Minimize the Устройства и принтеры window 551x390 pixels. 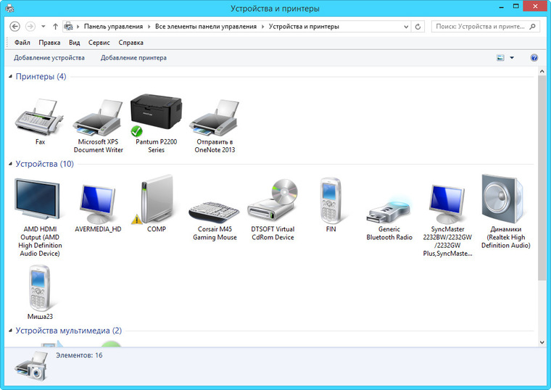[501, 7]
